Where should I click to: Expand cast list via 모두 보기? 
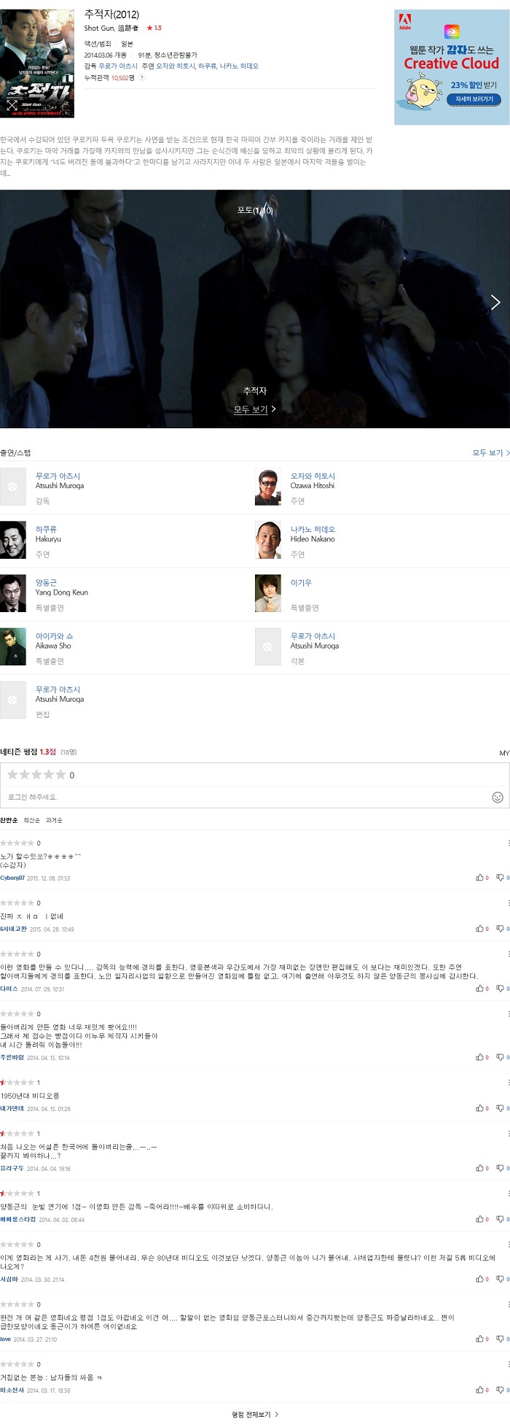click(490, 453)
